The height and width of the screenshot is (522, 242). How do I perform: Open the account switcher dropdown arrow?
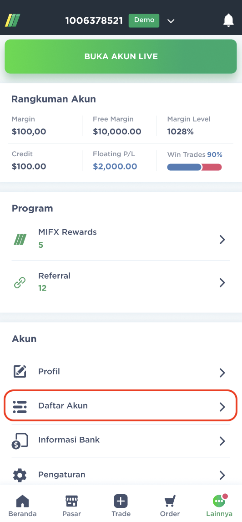(x=171, y=21)
